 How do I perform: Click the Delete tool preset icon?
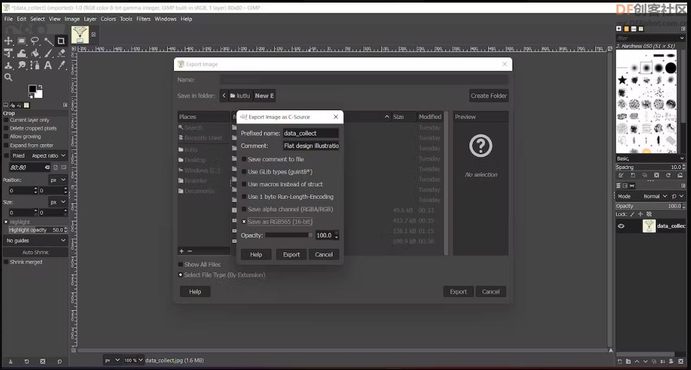pyautogui.click(x=43, y=361)
